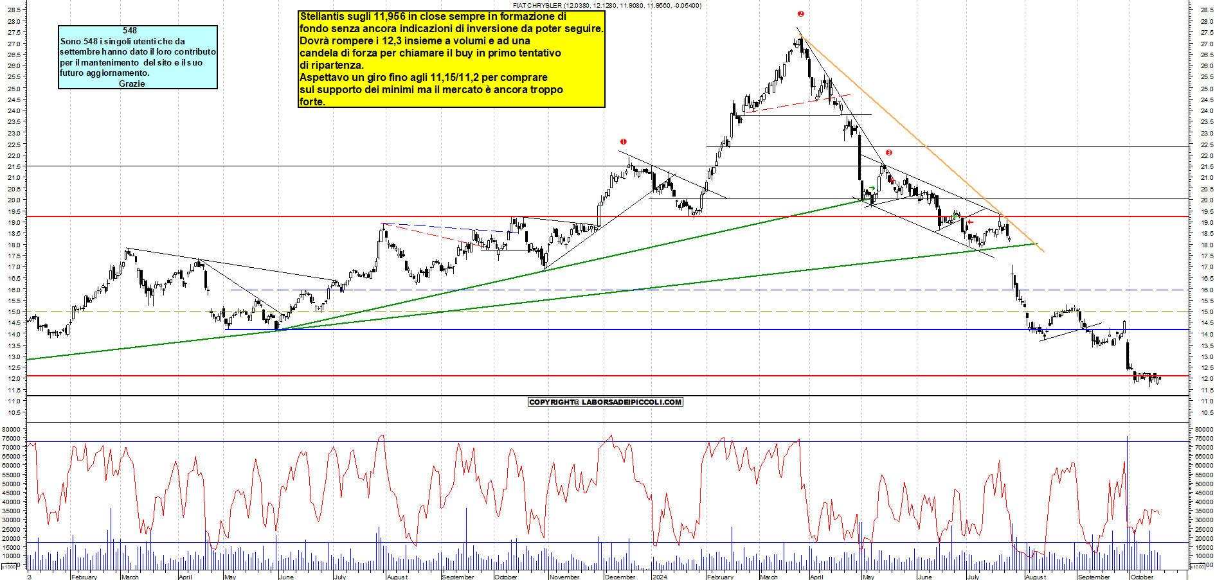Click the 'x1000' scale label at bottom left
Viewport: 1215px width, 580px height.
click(9, 567)
